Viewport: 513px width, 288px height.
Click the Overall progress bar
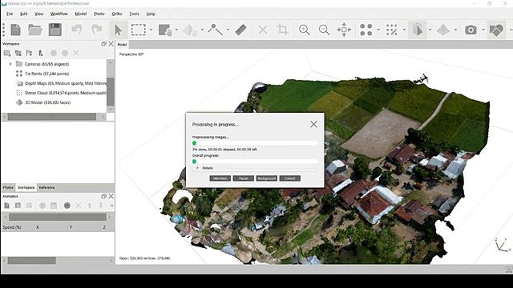[x=255, y=162]
